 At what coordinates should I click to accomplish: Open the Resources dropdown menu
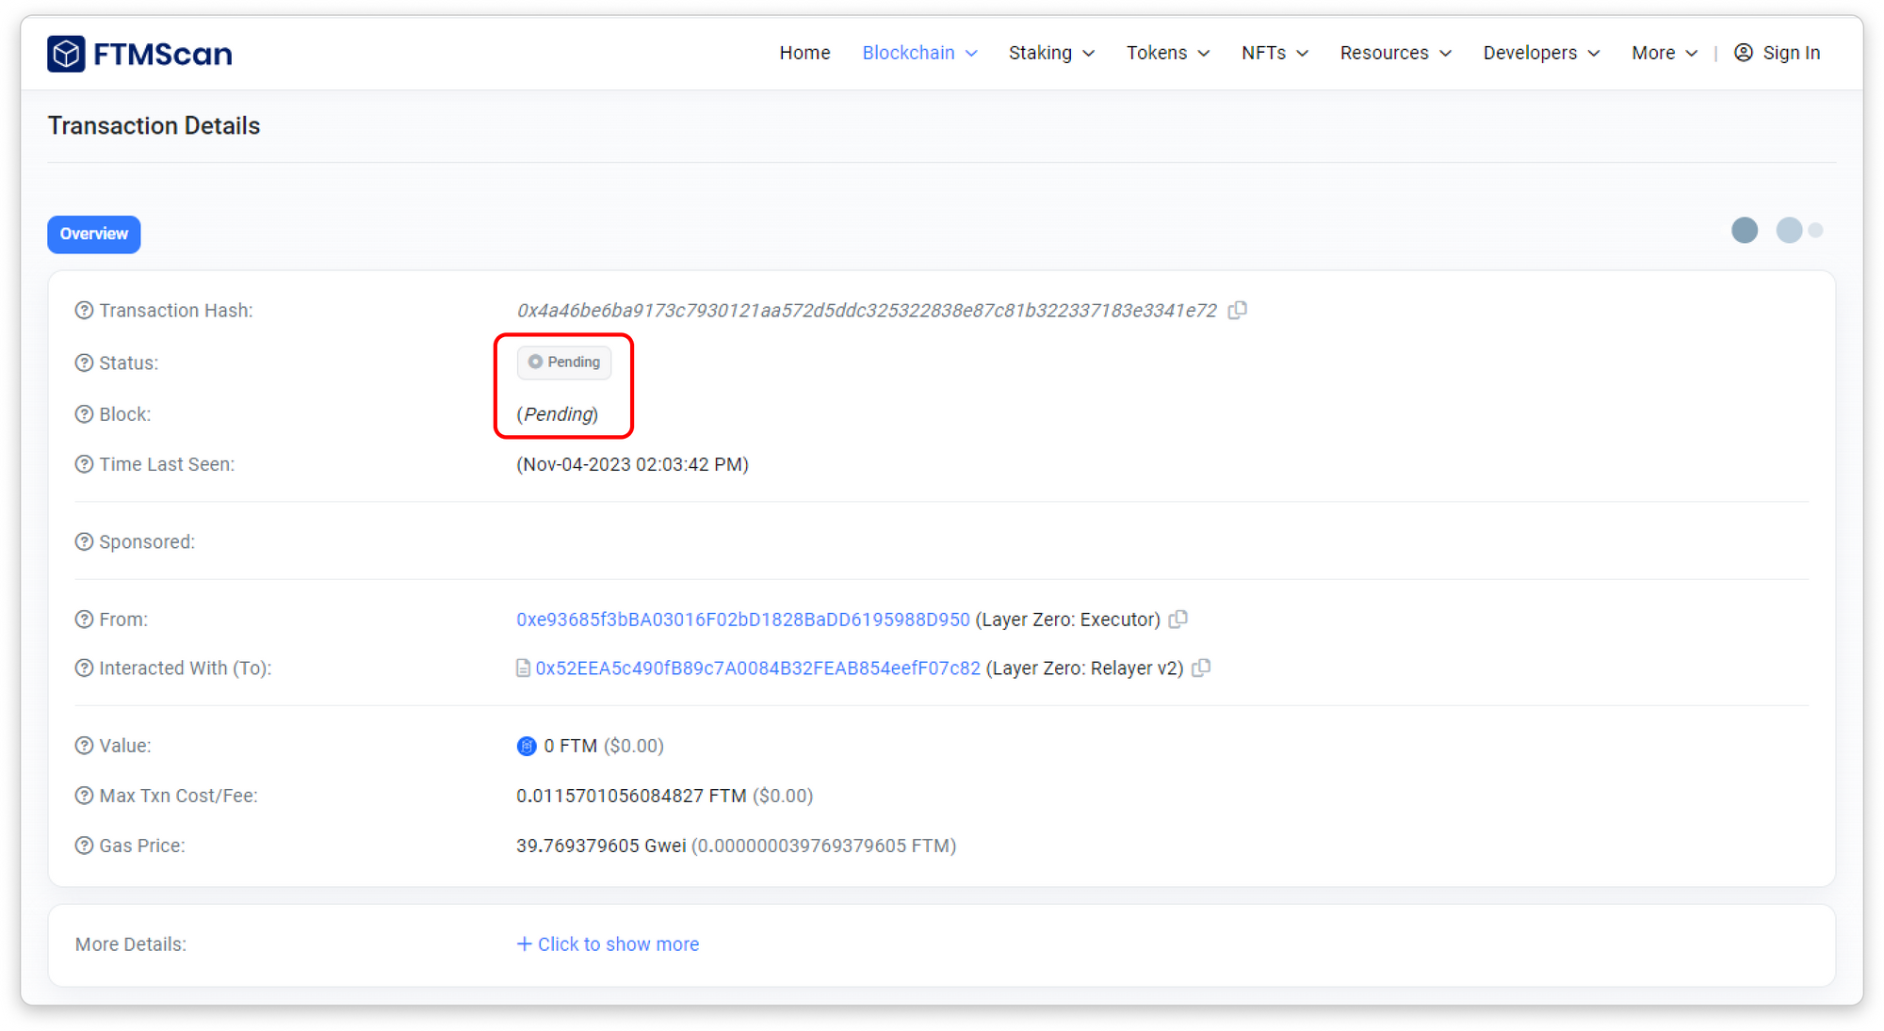point(1395,53)
